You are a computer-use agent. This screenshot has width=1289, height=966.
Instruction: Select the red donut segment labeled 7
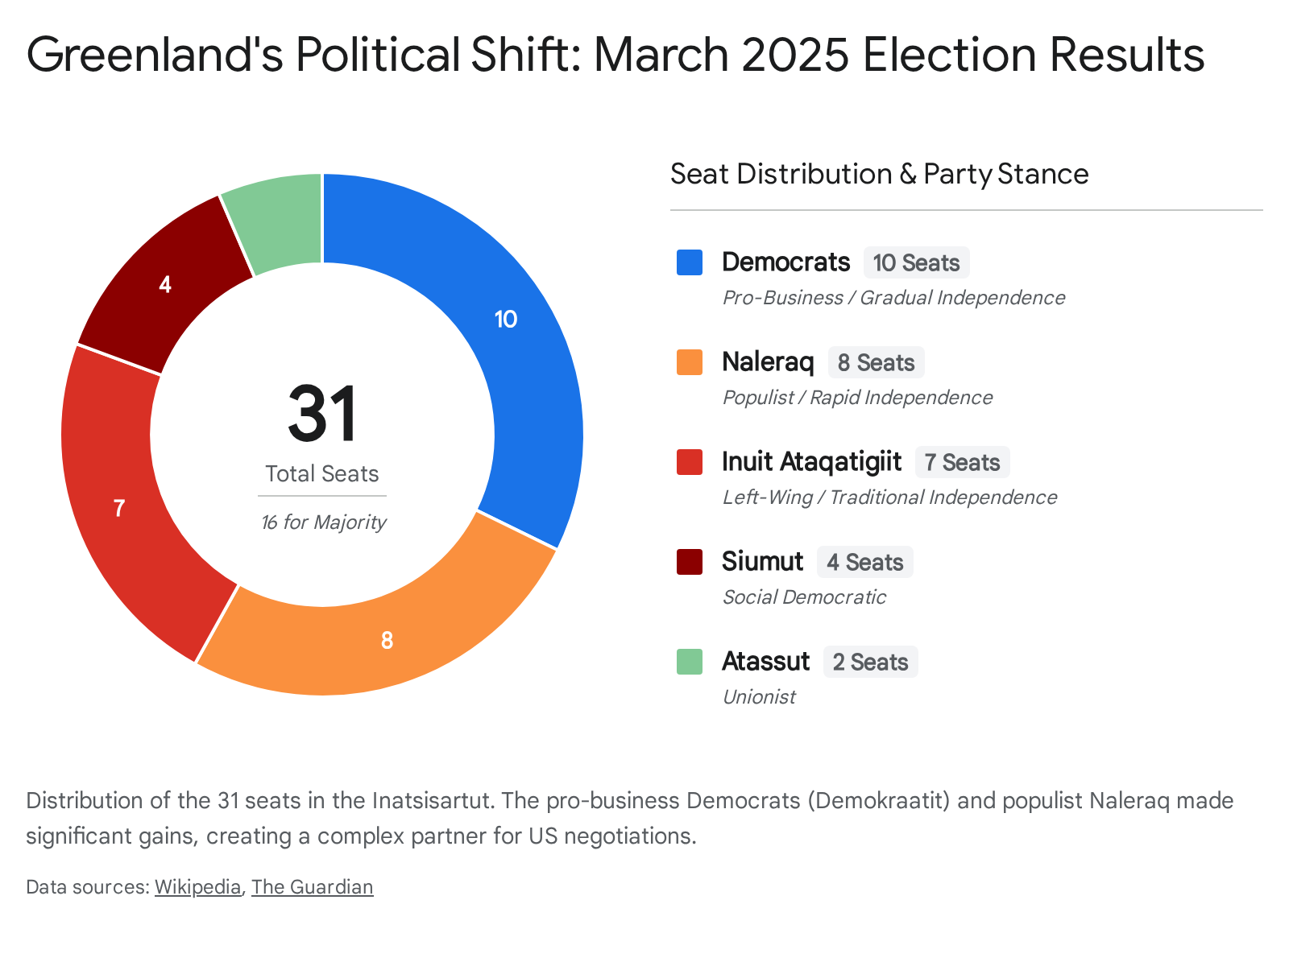pos(121,507)
